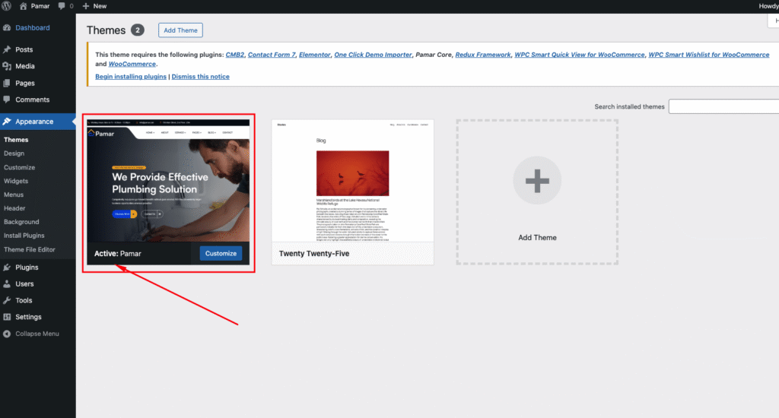Collapse the admin sidebar menu
The height and width of the screenshot is (418, 779).
coord(38,334)
